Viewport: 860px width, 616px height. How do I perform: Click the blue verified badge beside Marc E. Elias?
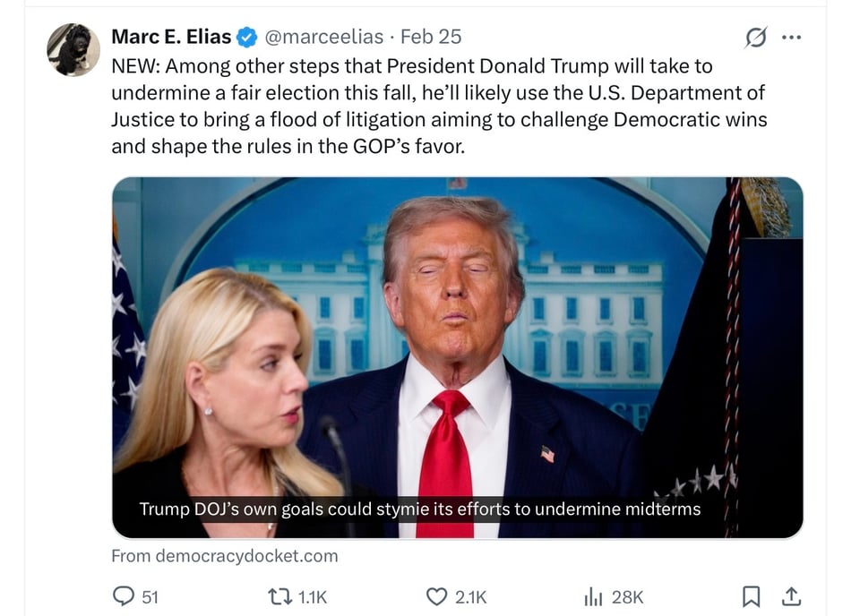click(x=245, y=37)
